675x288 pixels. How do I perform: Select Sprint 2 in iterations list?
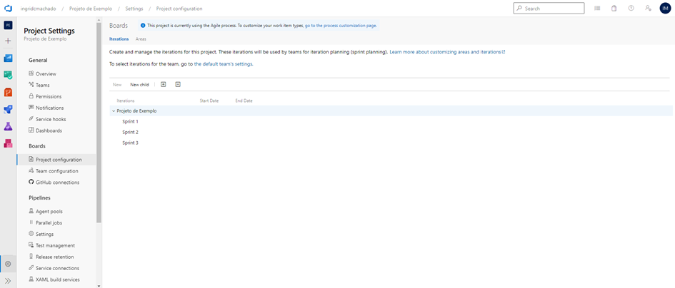point(130,132)
